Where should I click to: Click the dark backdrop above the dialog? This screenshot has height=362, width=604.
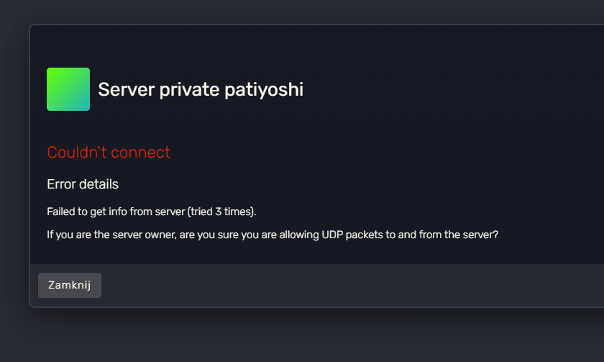click(302, 11)
